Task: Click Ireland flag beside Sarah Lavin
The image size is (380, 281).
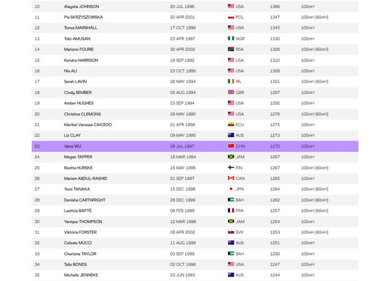Action: [231, 81]
